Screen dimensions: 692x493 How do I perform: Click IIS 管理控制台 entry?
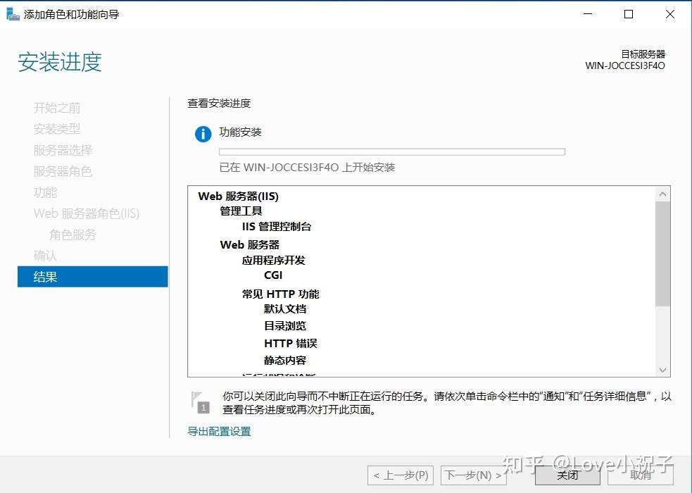click(x=277, y=226)
